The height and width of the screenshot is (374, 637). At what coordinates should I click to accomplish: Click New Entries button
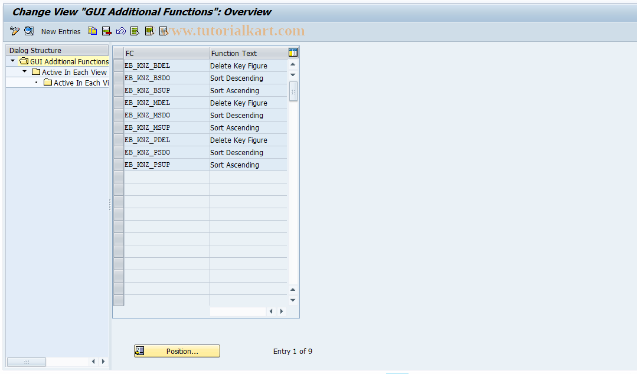pos(61,31)
